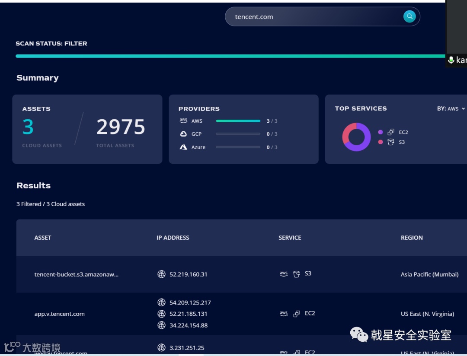Click globe icon beside 52.21.185.131
Screen dimensions: 467x356
coord(161,314)
